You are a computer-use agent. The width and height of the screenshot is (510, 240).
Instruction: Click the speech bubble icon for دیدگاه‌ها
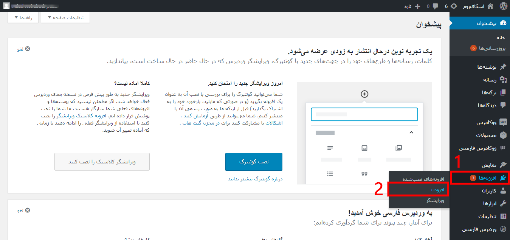click(503, 105)
